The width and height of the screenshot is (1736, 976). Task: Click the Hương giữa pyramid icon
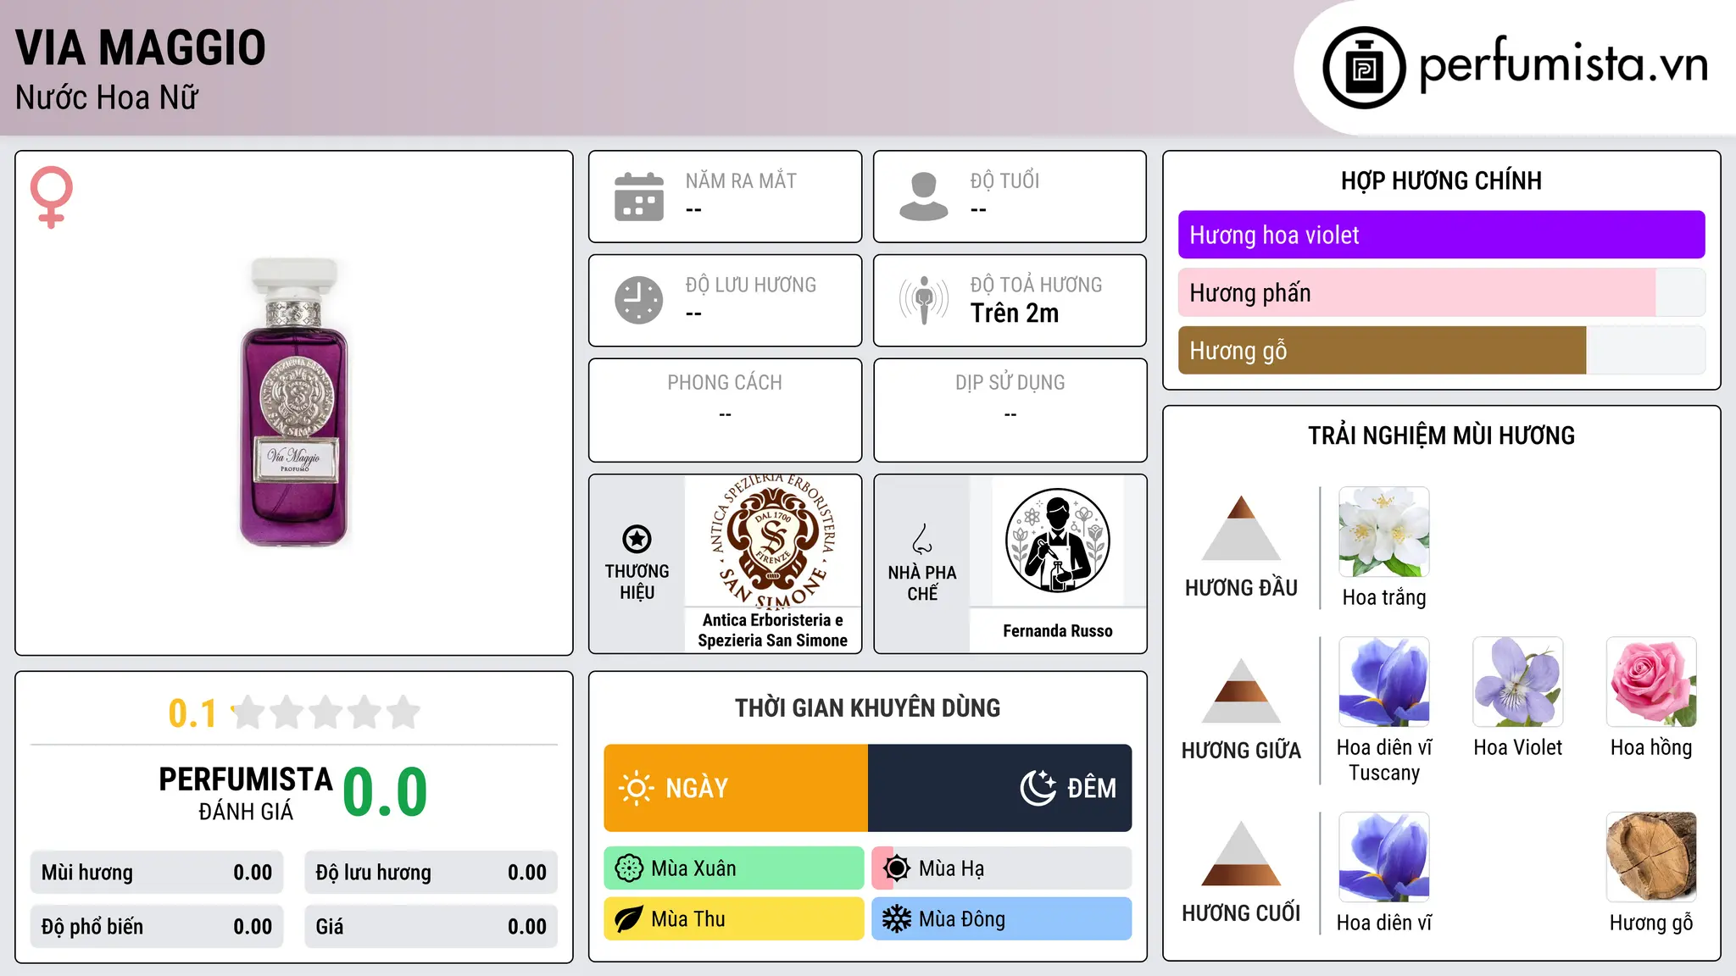[1241, 690]
